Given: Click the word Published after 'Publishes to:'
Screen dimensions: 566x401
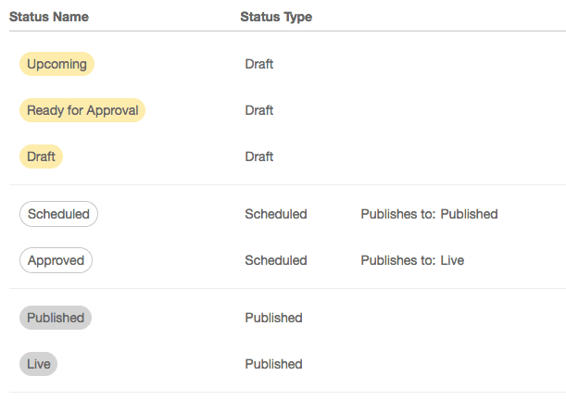Looking at the screenshot, I should pyautogui.click(x=470, y=214).
